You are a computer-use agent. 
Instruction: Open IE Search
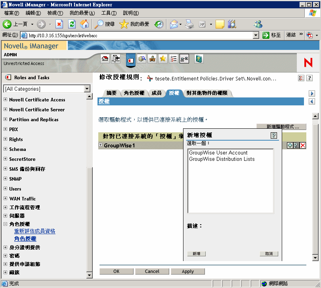(104, 24)
